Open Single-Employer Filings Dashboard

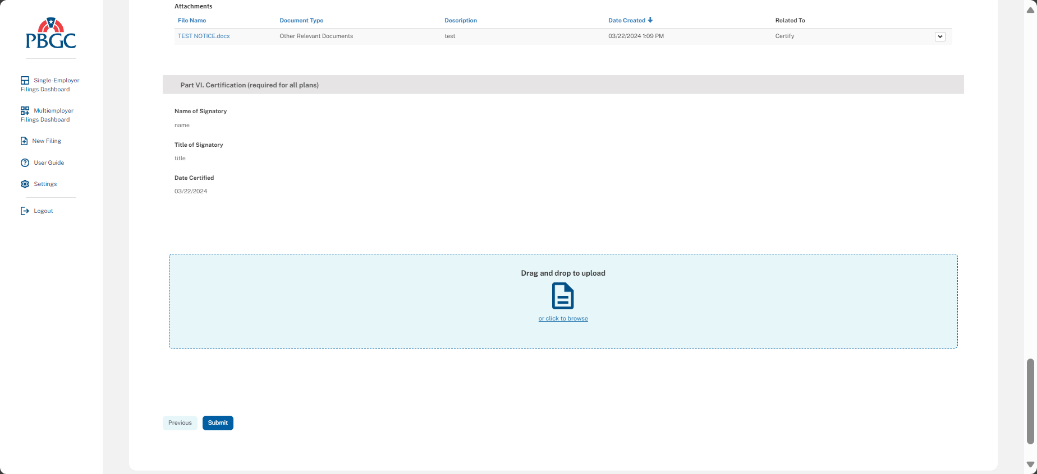tap(50, 85)
